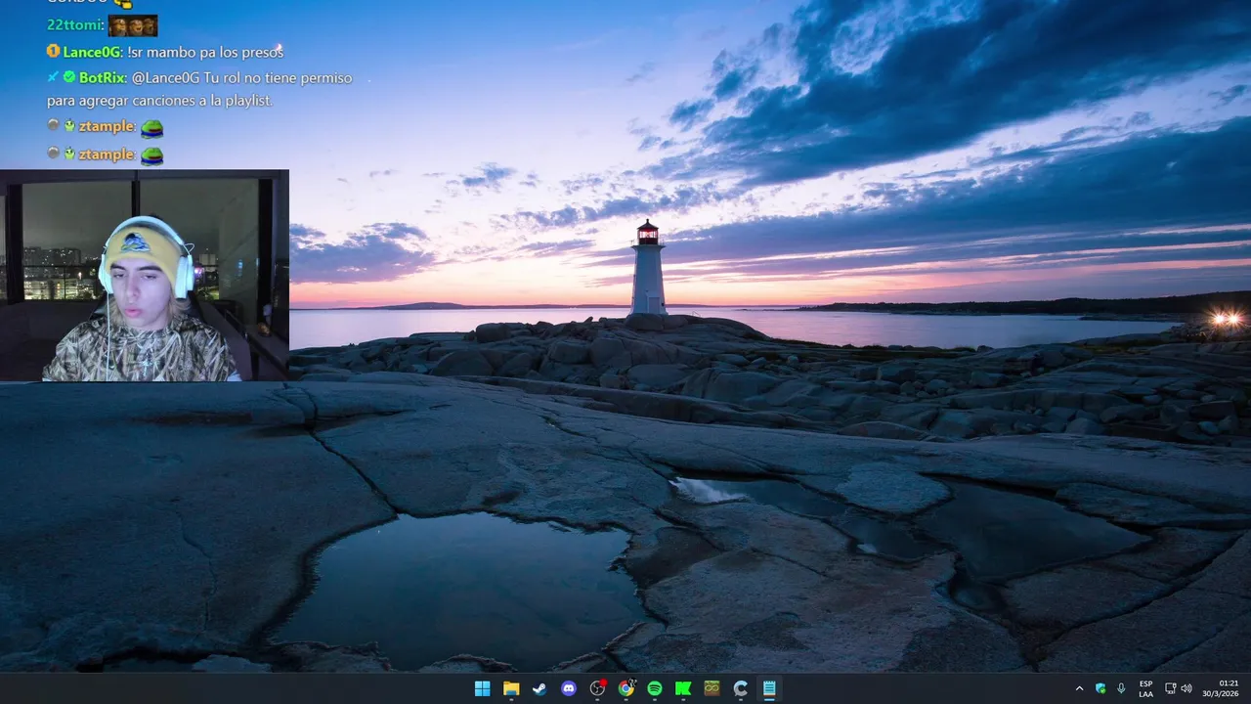Click the 22ttomi emote image in chat

(x=133, y=26)
